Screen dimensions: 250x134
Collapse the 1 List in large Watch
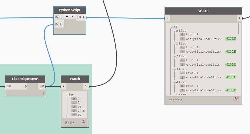[x=175, y=44]
